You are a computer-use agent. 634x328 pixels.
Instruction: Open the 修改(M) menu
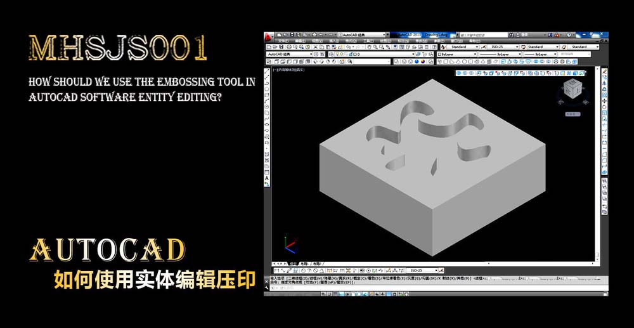[x=420, y=41]
